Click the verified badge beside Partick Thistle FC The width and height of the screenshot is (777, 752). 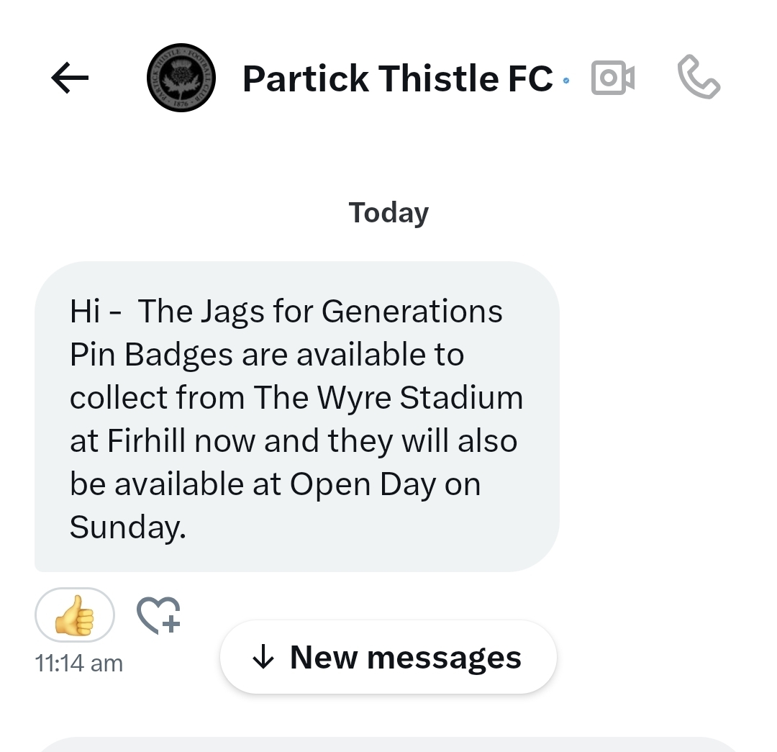coord(566,81)
